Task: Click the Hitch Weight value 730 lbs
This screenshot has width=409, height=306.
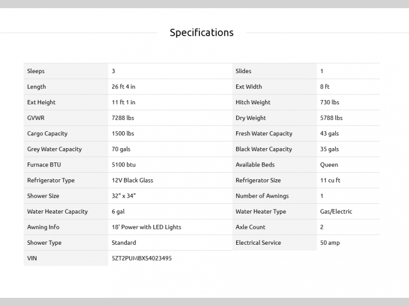Action: coord(330,102)
